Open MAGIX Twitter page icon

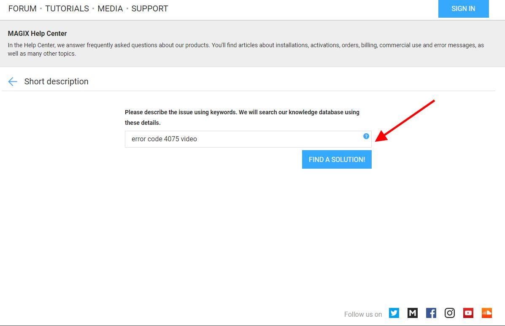[x=394, y=313]
